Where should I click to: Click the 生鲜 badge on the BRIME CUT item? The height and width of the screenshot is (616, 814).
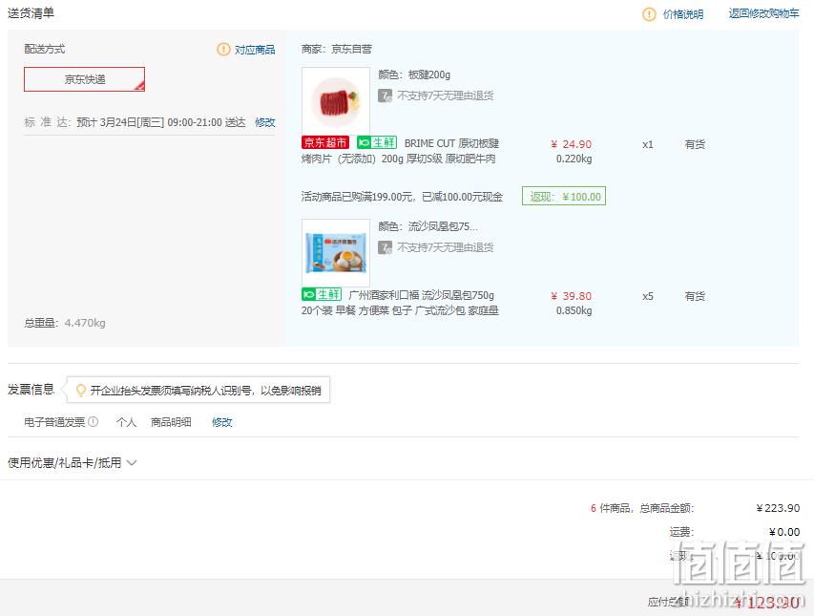pyautogui.click(x=377, y=142)
